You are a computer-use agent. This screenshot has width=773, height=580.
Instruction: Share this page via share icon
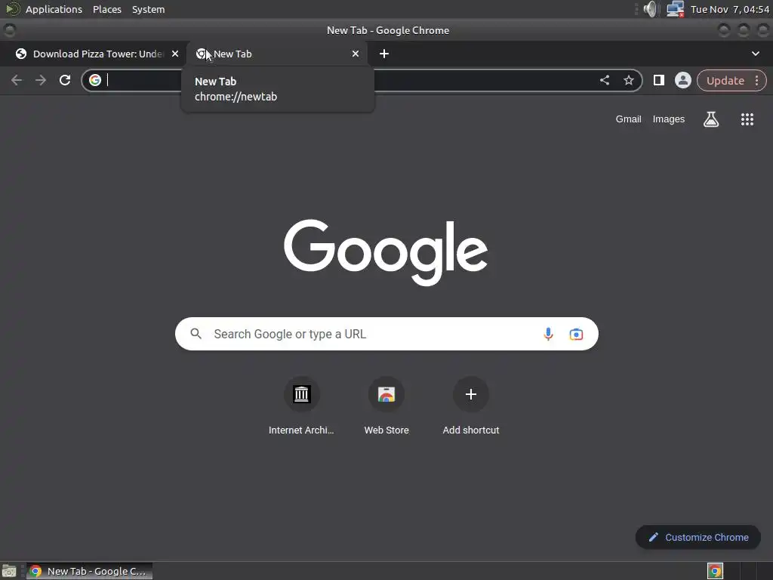(605, 80)
